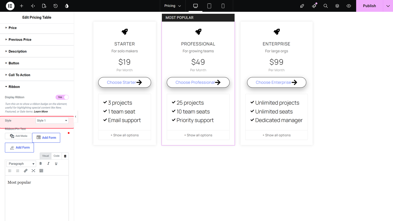Click the 'Dedicated manager' feature line
The height and width of the screenshot is (221, 393).
[276, 120]
